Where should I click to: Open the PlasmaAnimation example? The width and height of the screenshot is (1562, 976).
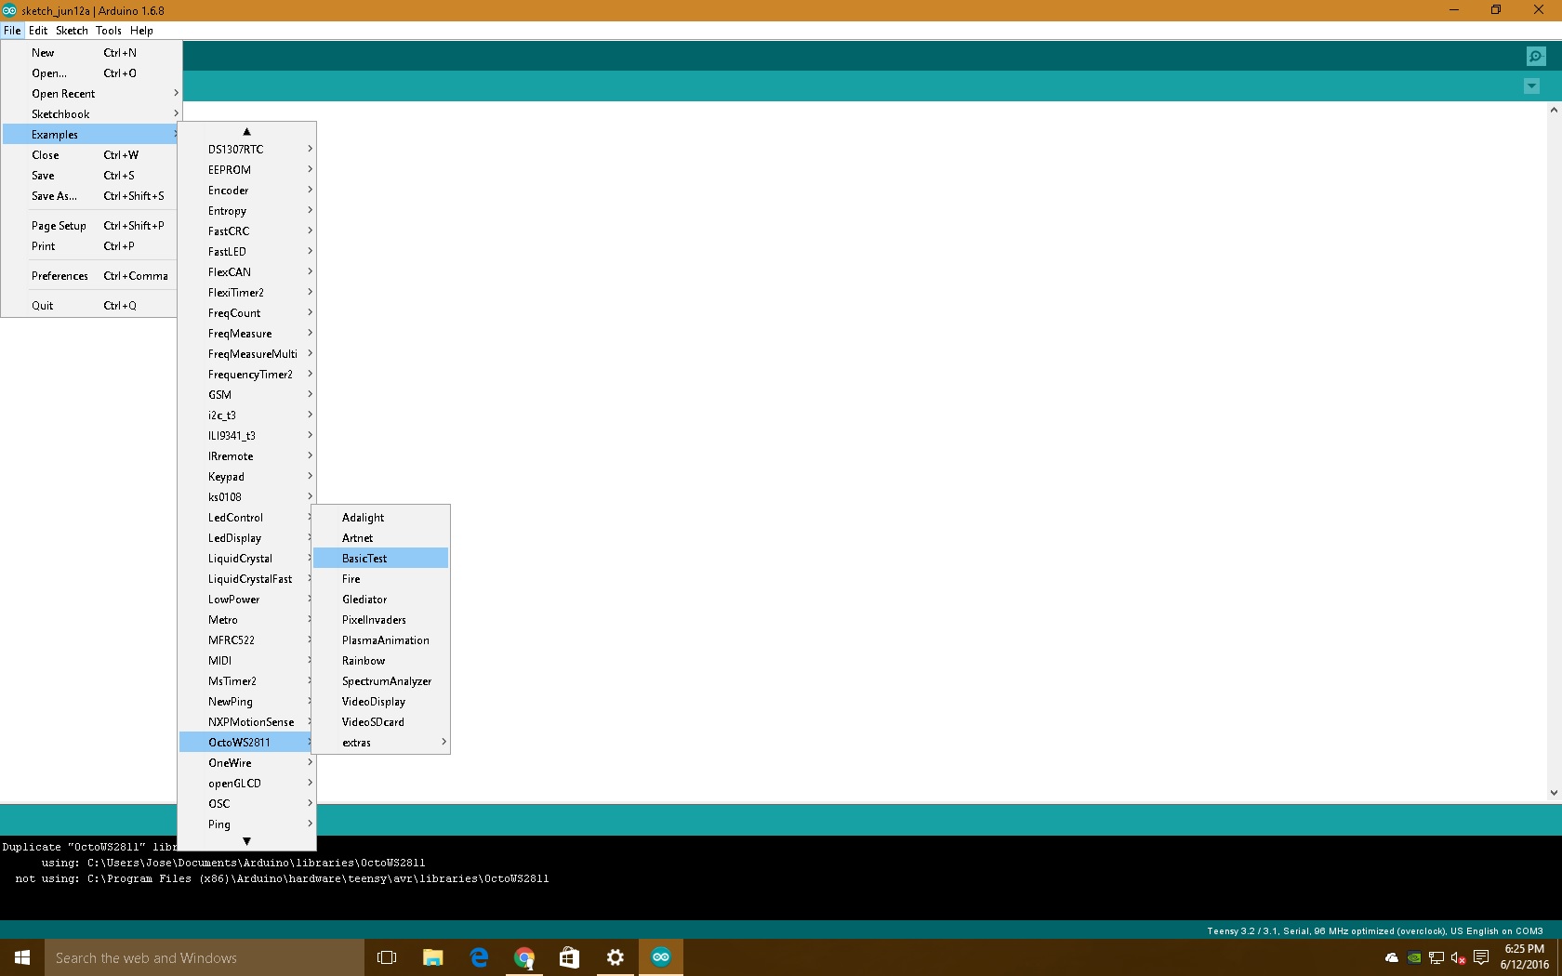[381, 640]
